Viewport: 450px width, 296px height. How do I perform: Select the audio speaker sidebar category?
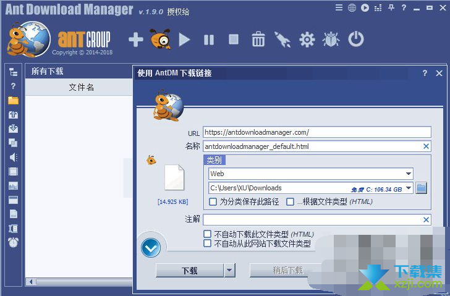tap(13, 157)
